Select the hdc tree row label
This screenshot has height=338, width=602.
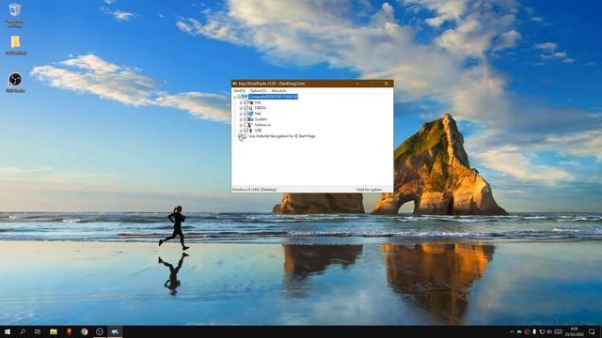(x=258, y=102)
